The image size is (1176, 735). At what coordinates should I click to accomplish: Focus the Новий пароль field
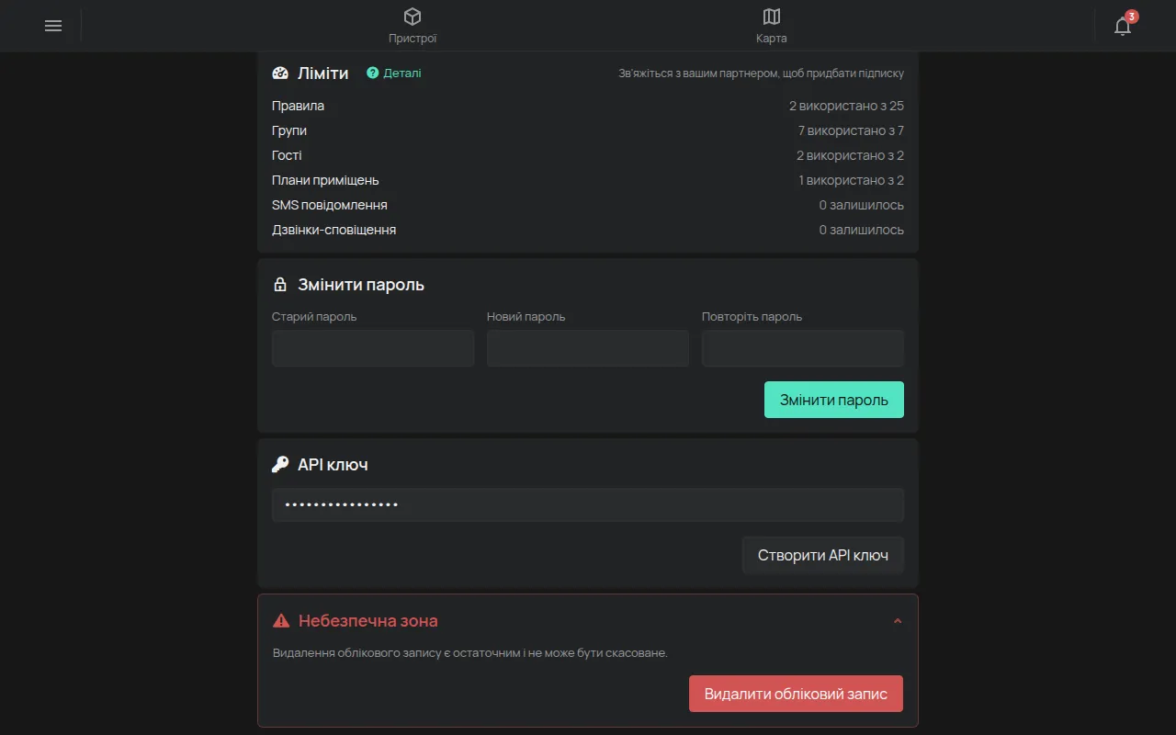point(588,348)
